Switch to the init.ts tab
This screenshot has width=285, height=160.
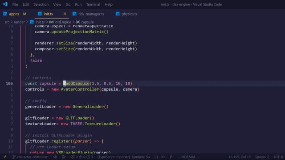click(48, 14)
